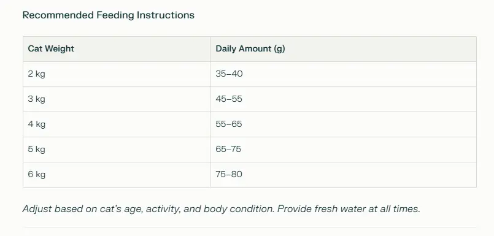This screenshot has width=494, height=236.
Task: Click 'body condition' in the footnote text
Action: click(239, 209)
